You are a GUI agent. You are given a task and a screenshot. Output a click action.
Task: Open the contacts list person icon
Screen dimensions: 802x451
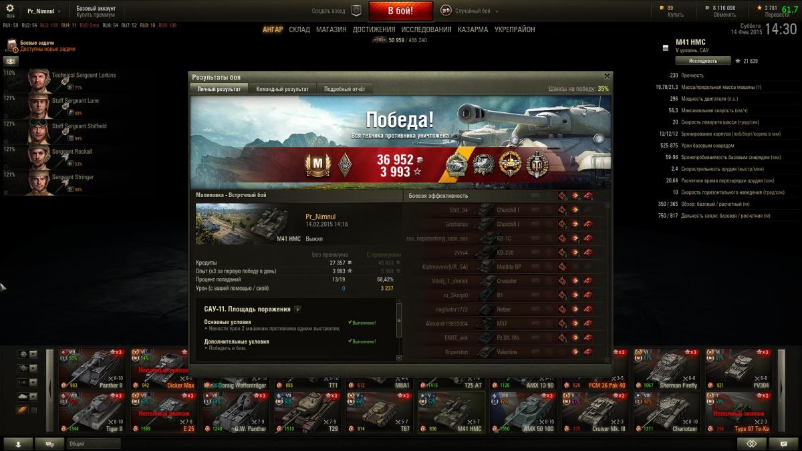(x=17, y=444)
